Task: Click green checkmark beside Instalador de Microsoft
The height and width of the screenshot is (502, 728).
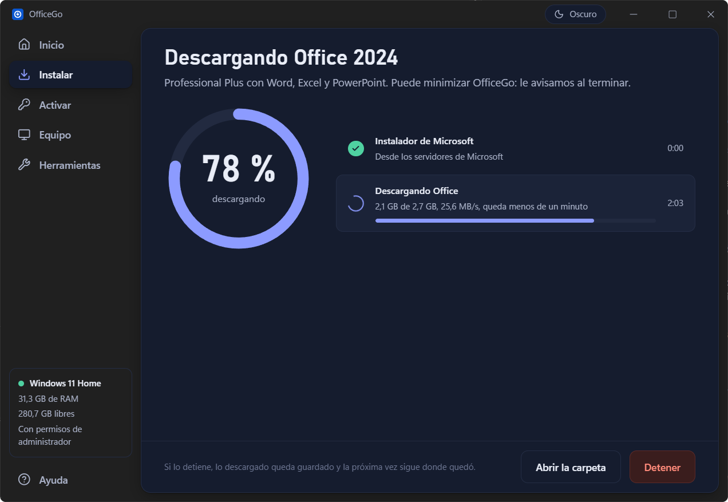Action: 356,149
